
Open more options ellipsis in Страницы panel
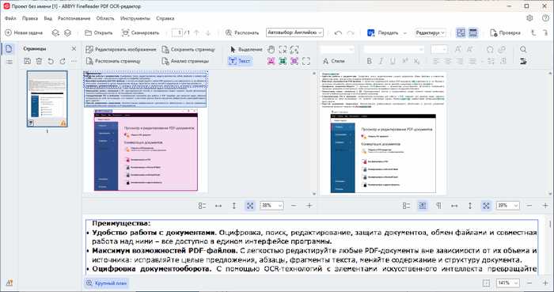74,61
